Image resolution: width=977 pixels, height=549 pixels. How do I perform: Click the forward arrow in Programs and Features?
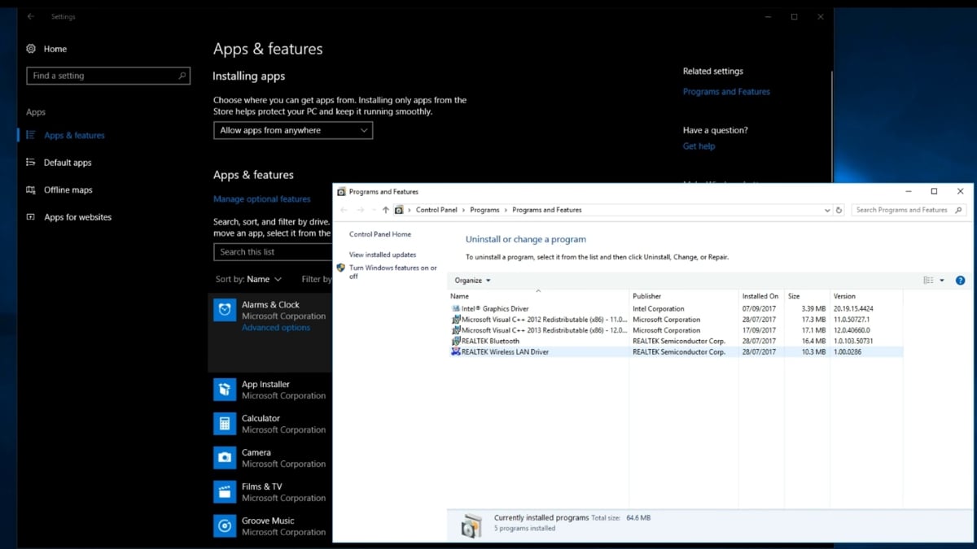[360, 210]
